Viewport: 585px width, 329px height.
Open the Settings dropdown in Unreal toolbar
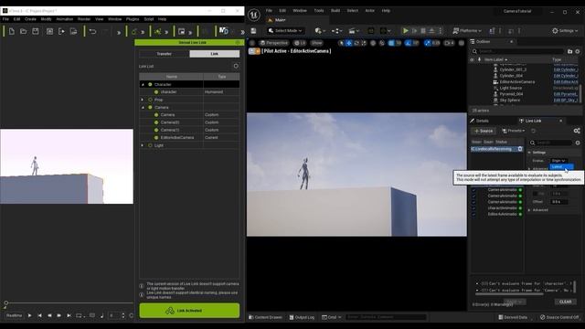(565, 30)
